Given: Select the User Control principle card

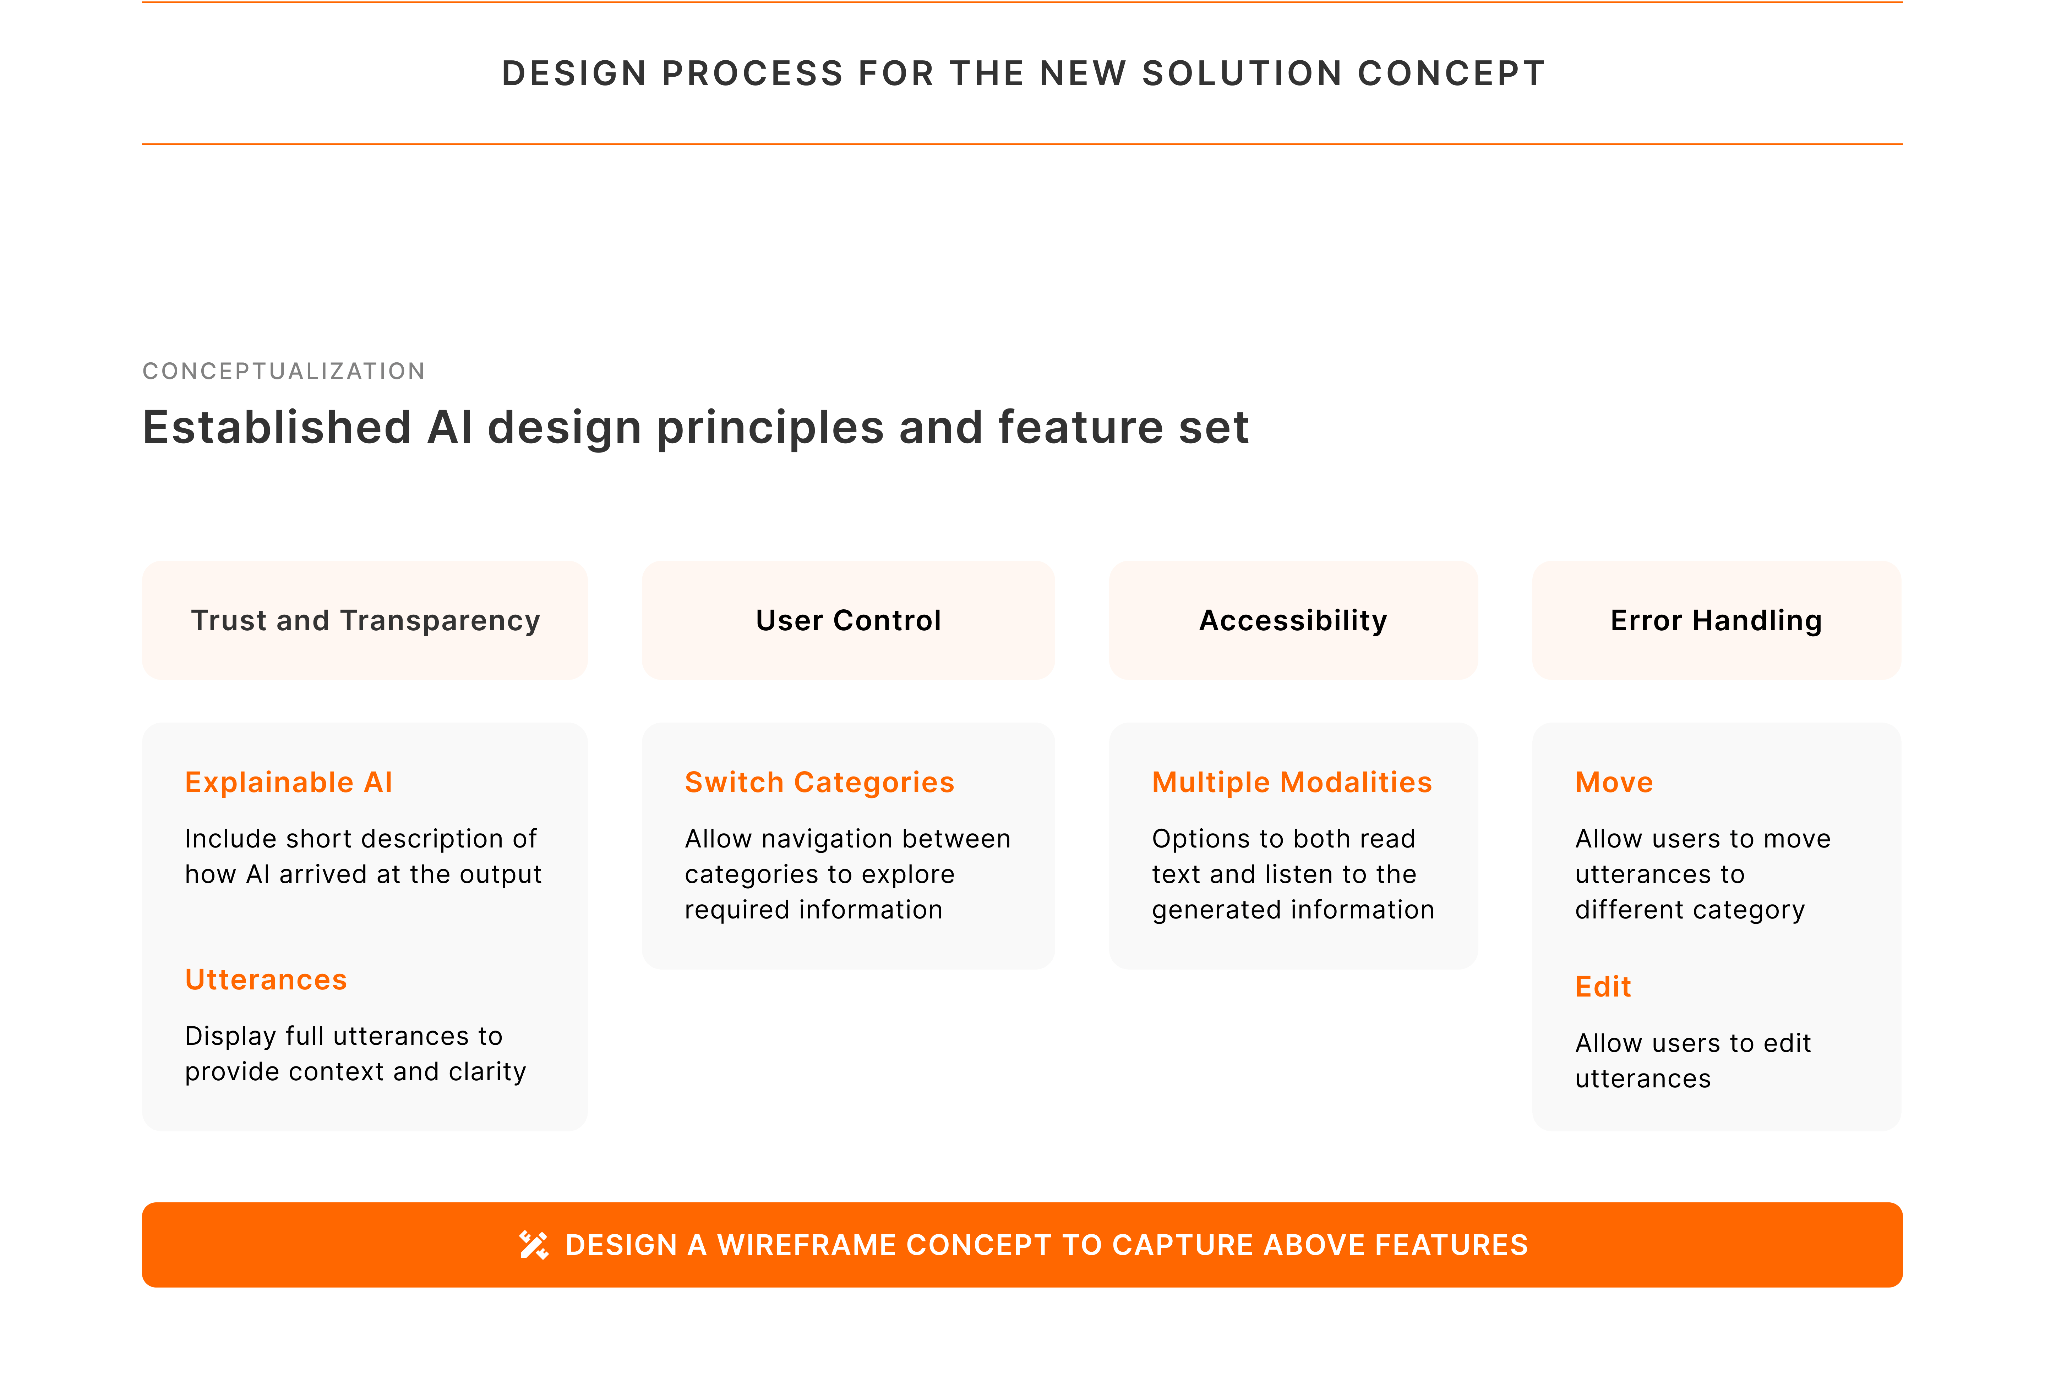Looking at the screenshot, I should (847, 620).
